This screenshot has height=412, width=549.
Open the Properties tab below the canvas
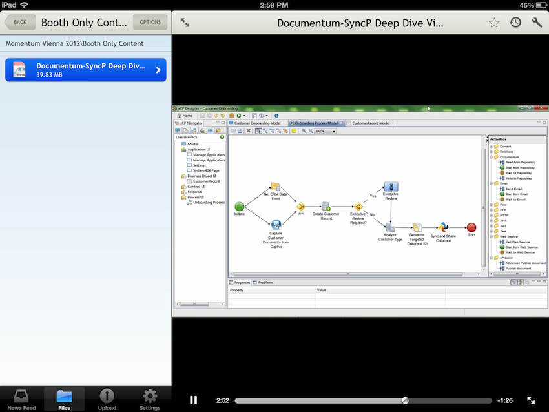pos(240,282)
